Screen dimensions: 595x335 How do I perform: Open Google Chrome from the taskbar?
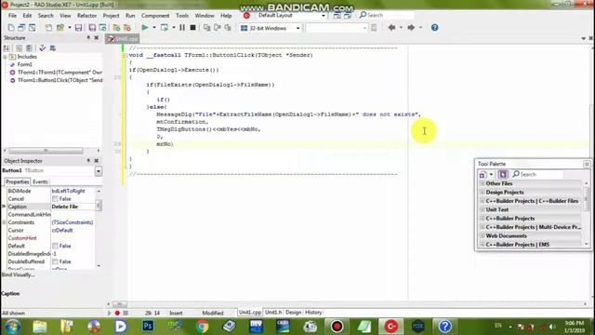(202, 327)
